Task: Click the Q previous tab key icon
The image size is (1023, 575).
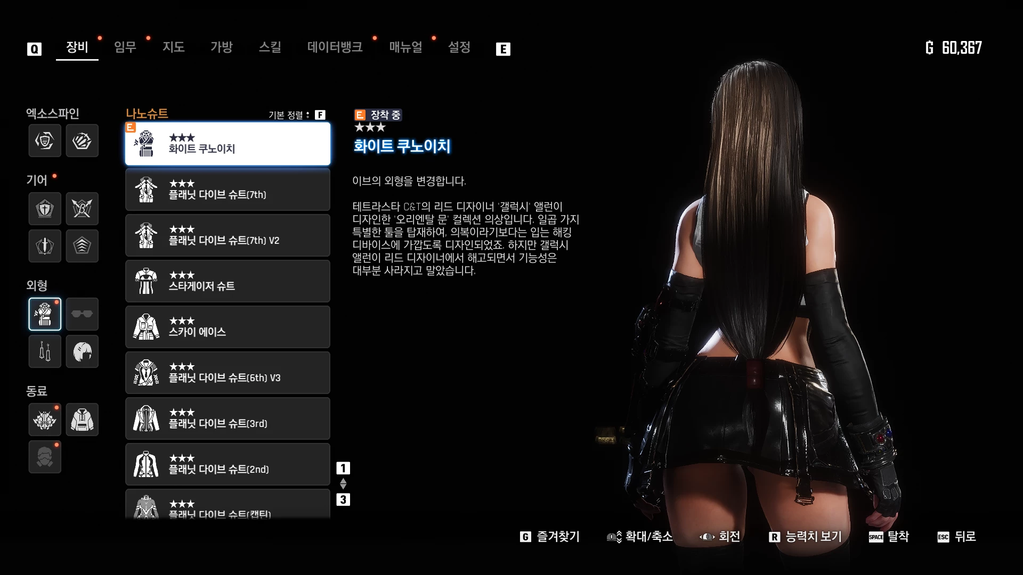Action: tap(34, 50)
